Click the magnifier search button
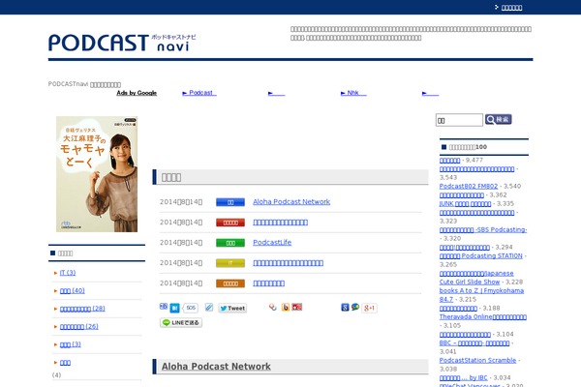 pyautogui.click(x=499, y=119)
